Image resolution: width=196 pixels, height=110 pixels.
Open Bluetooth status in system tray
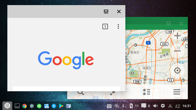[x=123, y=106]
